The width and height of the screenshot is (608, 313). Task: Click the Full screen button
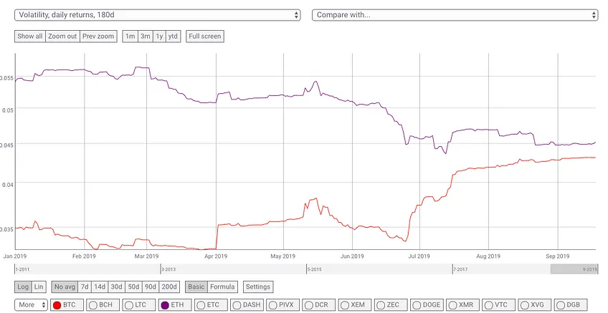[x=205, y=37]
